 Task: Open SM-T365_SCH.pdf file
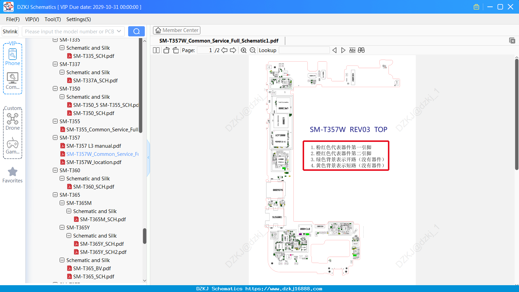(x=94, y=276)
